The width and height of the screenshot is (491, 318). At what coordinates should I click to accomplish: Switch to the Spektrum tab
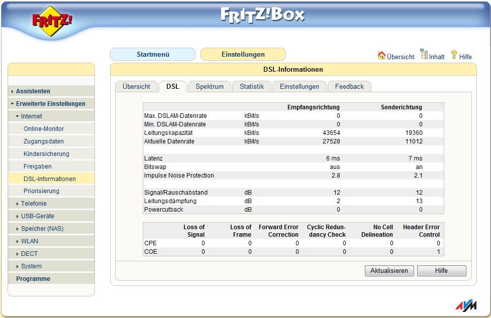(210, 86)
